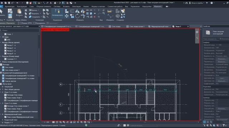Click the Project Browser search field

pyautogui.click(x=20, y=31)
